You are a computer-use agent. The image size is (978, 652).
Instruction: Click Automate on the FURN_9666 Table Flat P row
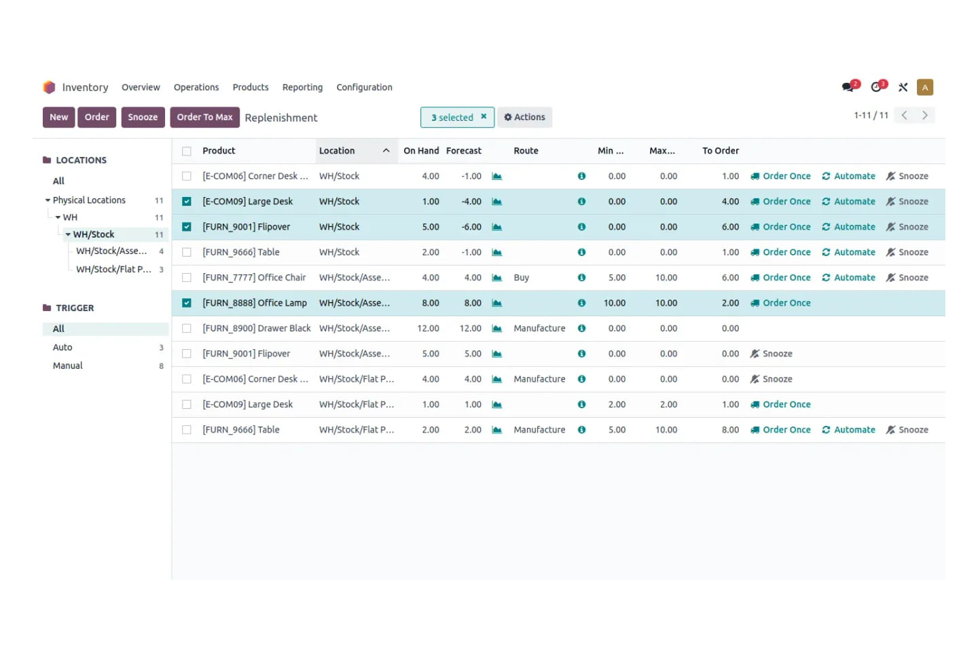[x=848, y=430]
